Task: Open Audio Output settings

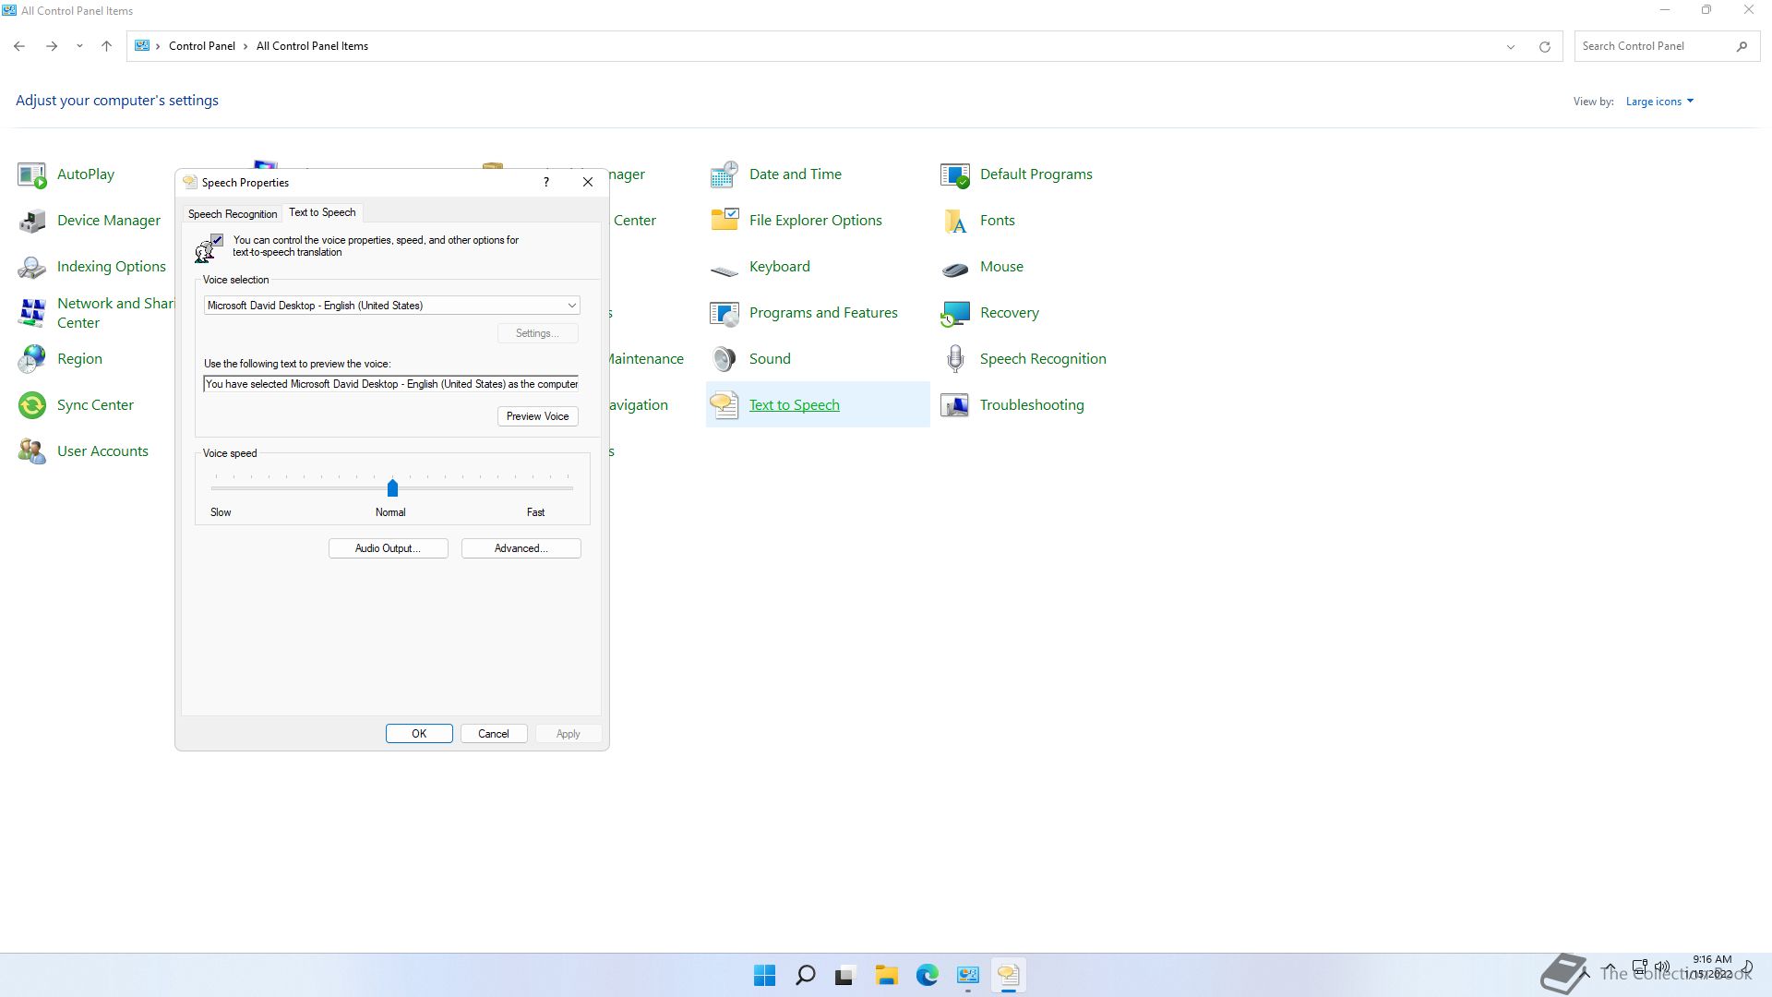Action: point(389,548)
